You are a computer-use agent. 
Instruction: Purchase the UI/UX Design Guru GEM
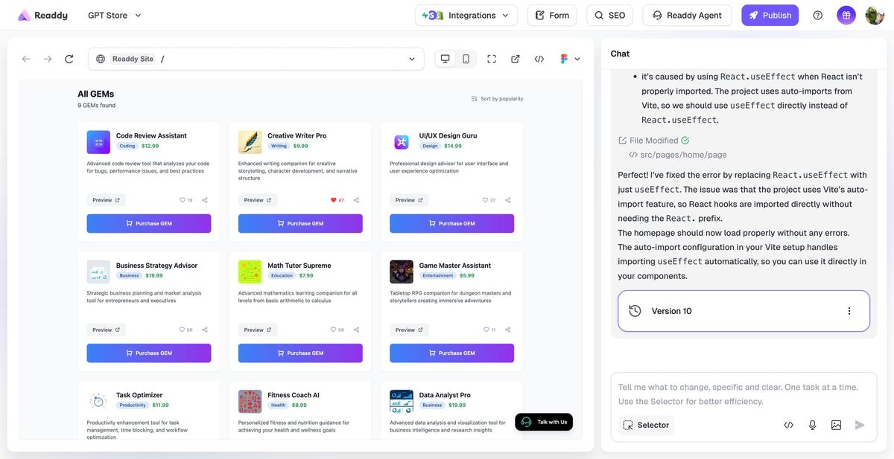(452, 223)
